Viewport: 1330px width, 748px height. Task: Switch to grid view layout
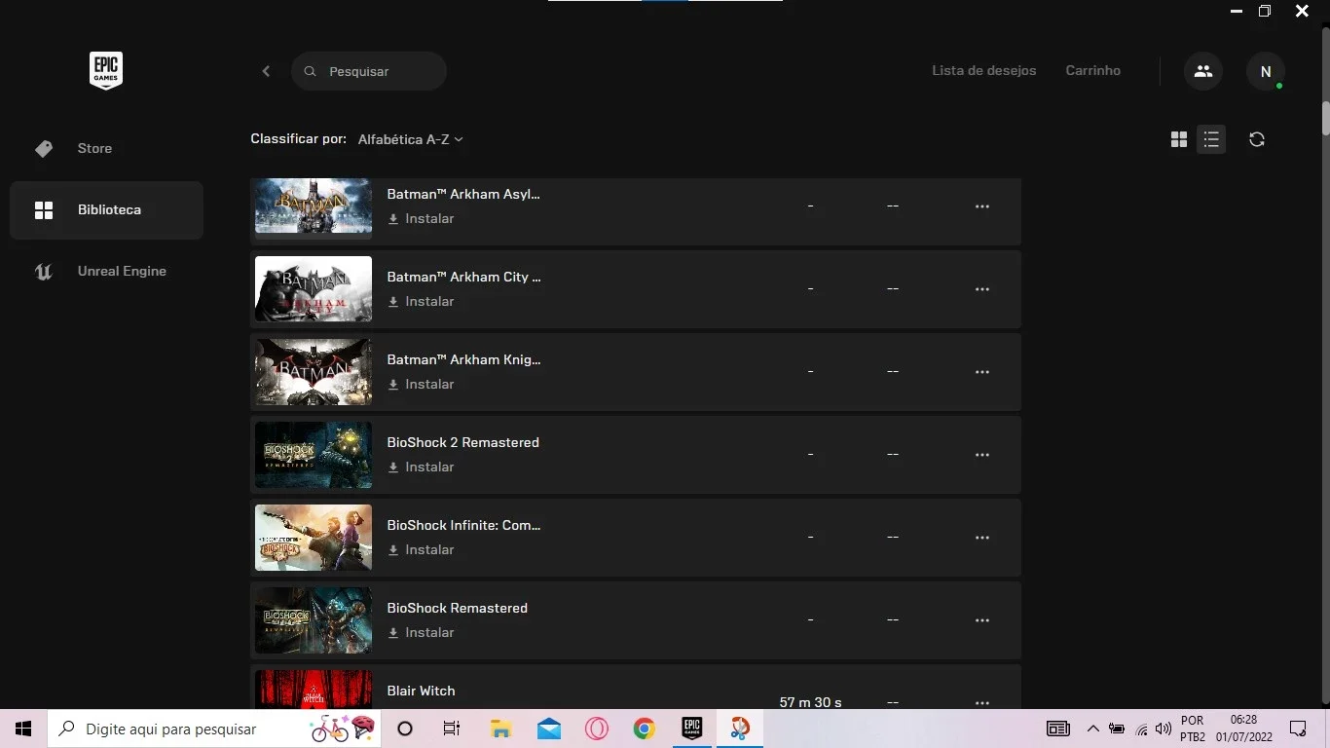(1179, 139)
